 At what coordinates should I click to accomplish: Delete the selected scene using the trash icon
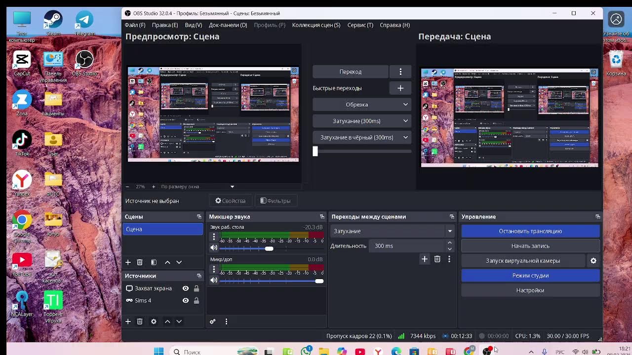click(x=140, y=262)
